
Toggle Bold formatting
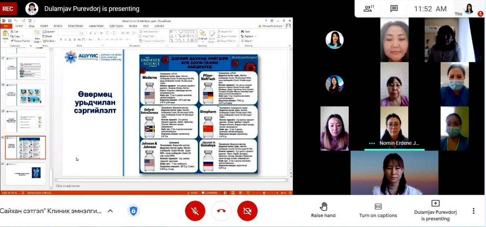coord(60,39)
